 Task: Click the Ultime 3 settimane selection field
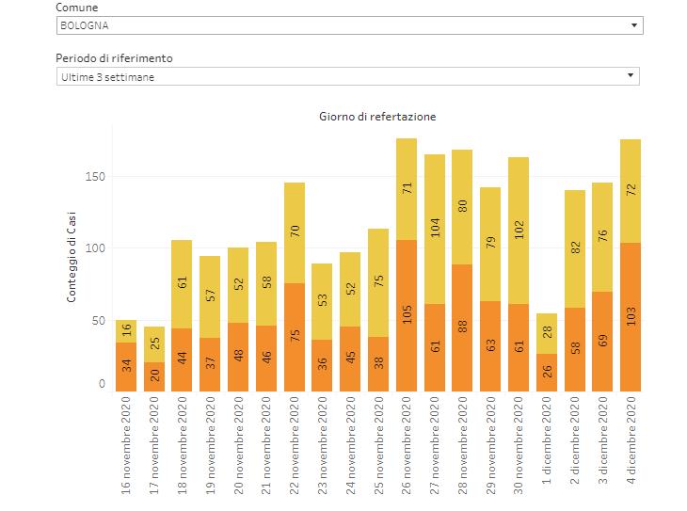[339, 76]
